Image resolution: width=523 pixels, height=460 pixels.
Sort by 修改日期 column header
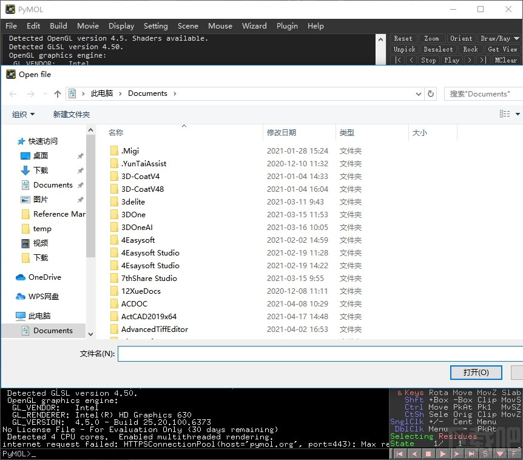point(281,133)
